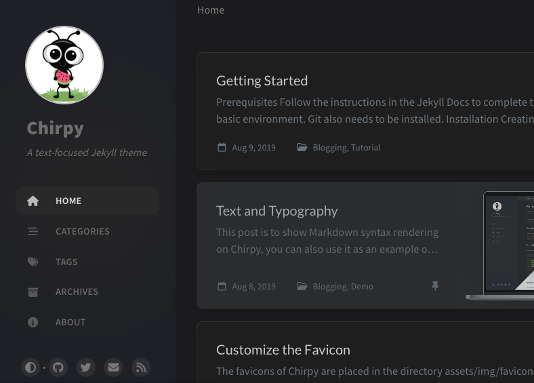Click the archives box icon
The width and height of the screenshot is (534, 383).
(x=33, y=292)
